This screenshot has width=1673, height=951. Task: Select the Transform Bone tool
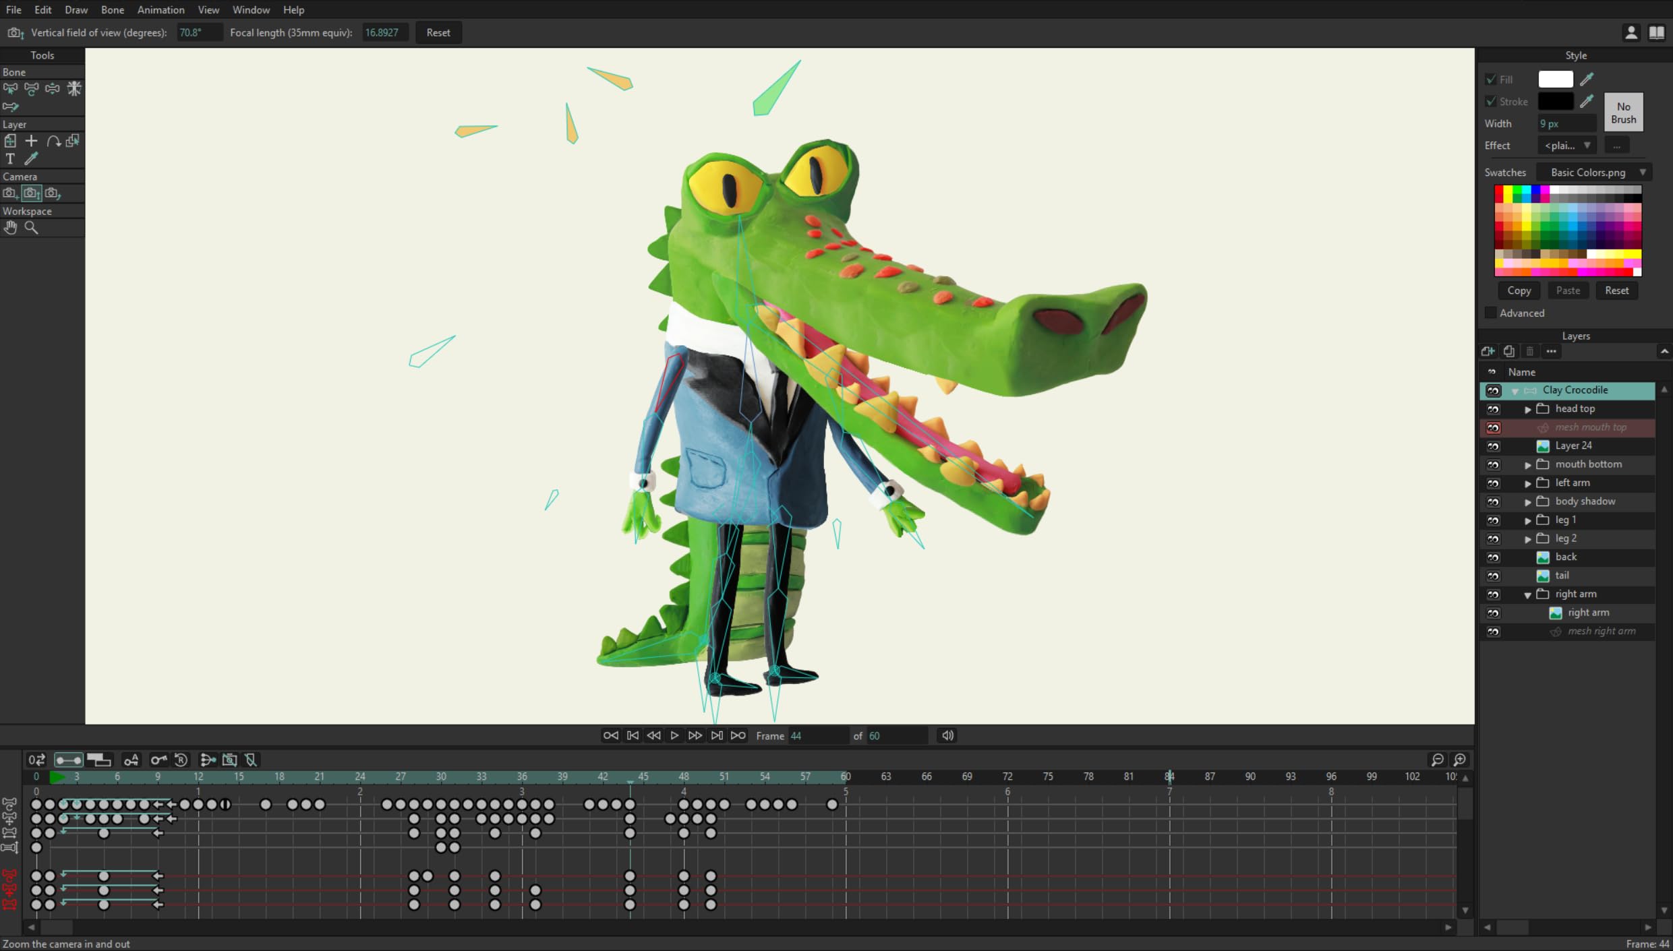(x=10, y=88)
